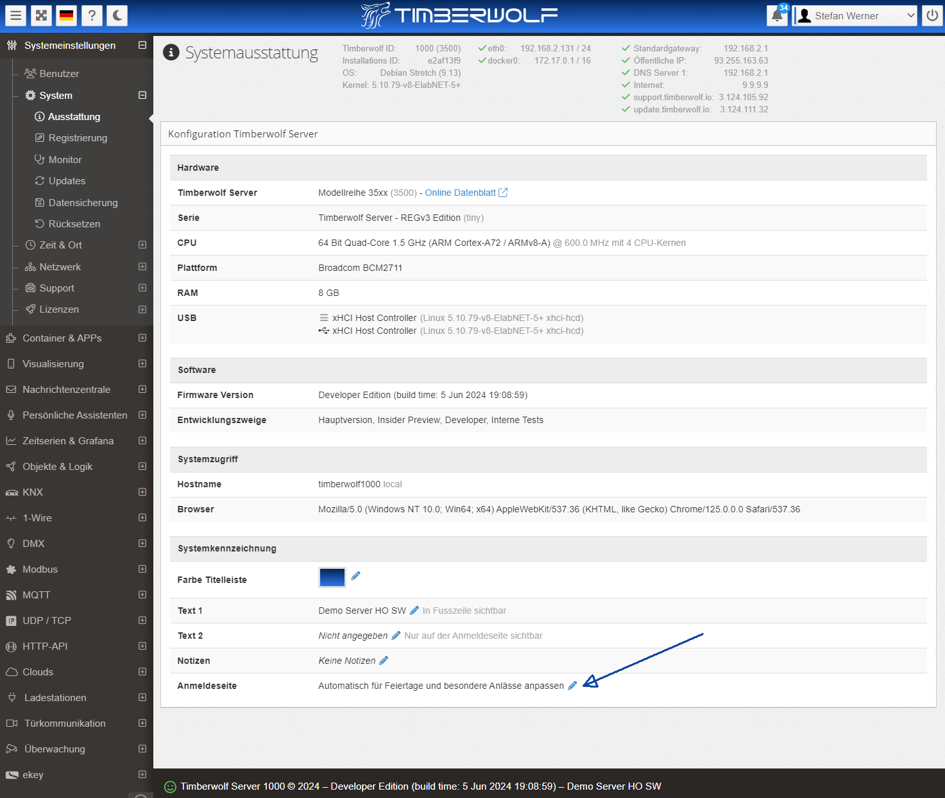Open help with the question mark icon
Image resolution: width=945 pixels, height=798 pixels.
pos(92,15)
